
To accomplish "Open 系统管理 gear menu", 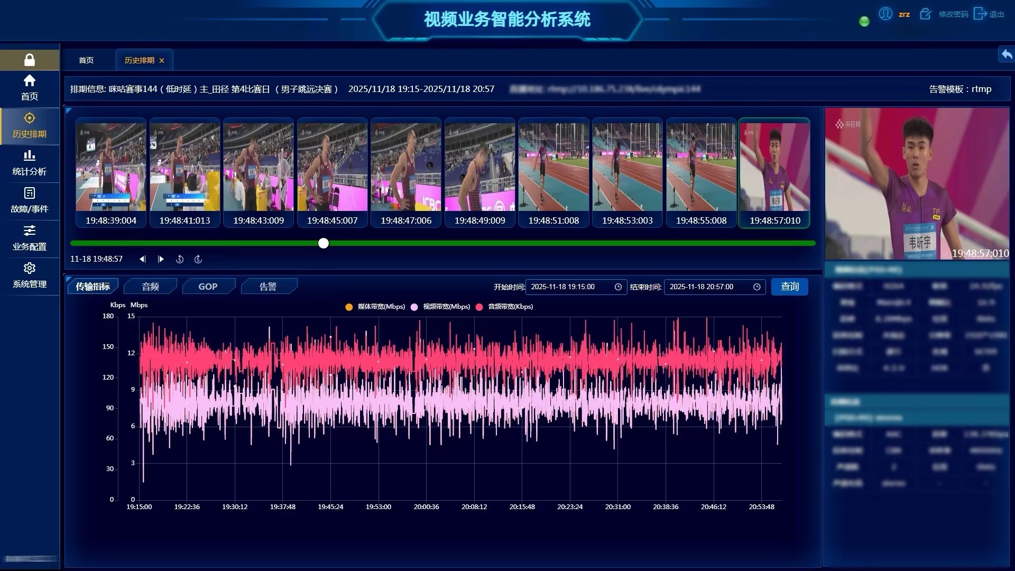I will pos(30,275).
